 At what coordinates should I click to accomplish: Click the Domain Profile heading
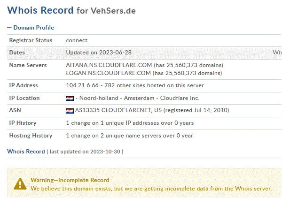[34, 28]
